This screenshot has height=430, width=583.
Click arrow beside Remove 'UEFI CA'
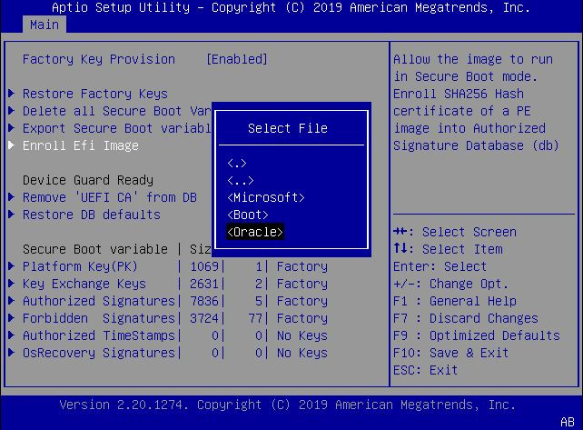[12, 196]
